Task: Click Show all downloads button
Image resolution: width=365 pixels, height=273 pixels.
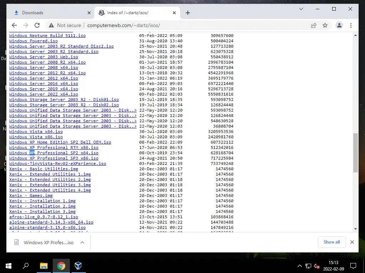Action: pos(332,242)
